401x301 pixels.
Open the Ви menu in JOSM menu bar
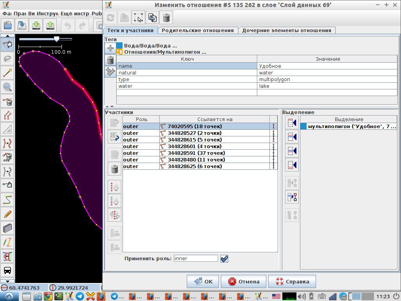(31, 14)
